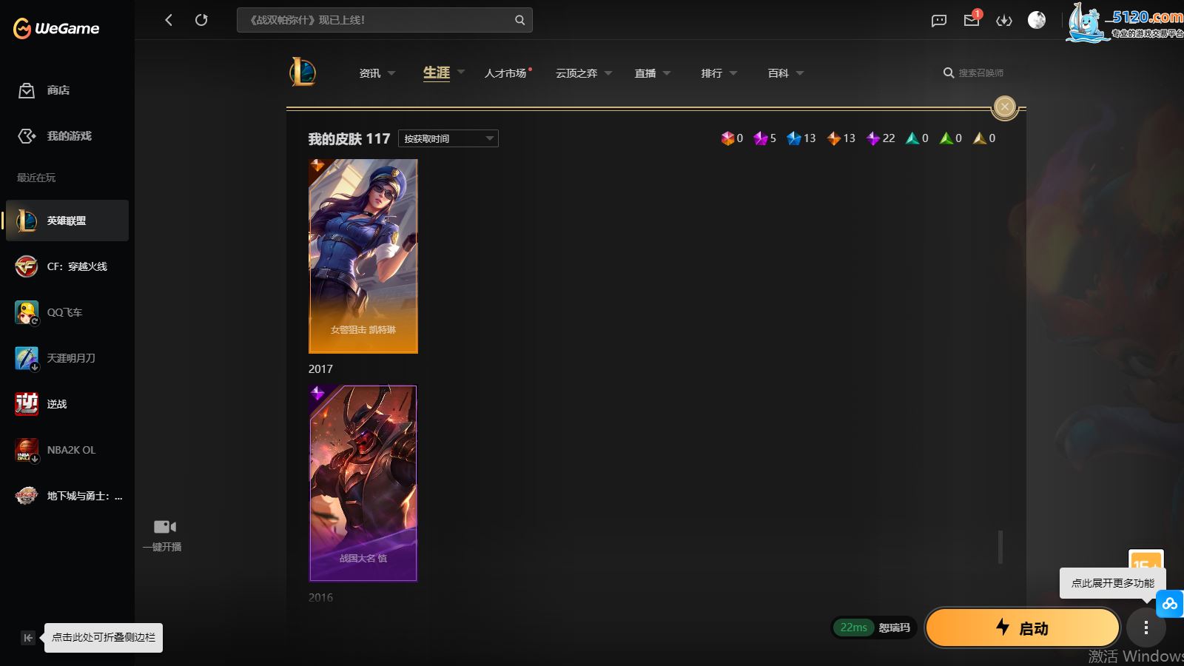Filter skins by violet gem count 22
The height and width of the screenshot is (666, 1184).
[881, 138]
